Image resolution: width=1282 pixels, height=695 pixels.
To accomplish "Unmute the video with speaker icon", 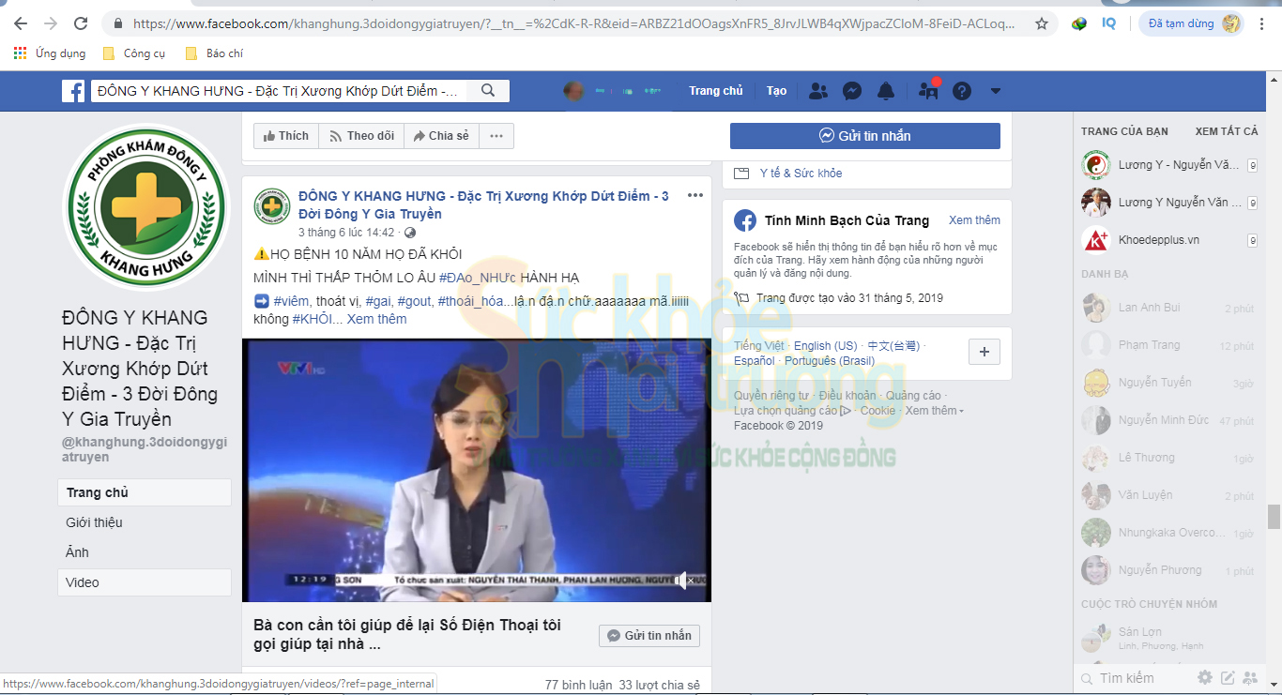I will (682, 581).
